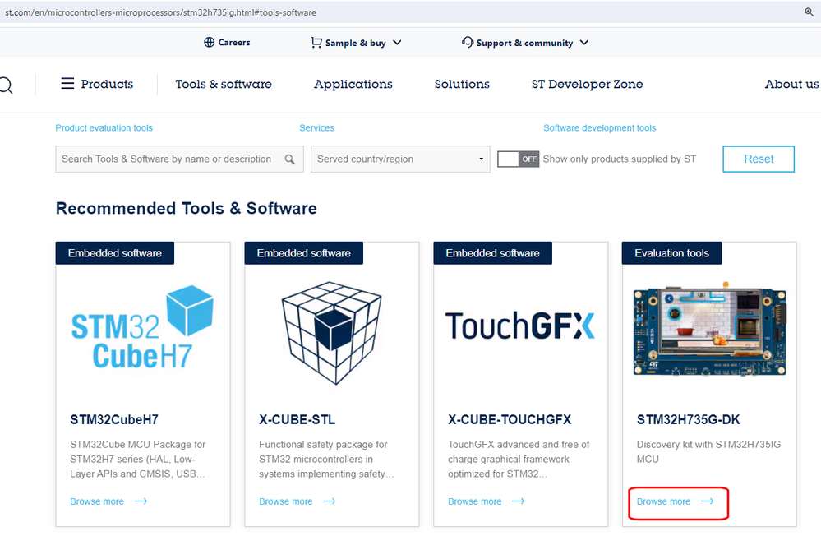Click the arrow icon next to STM32H735G-DK Browse more
This screenshot has width=821, height=536.
(x=708, y=501)
